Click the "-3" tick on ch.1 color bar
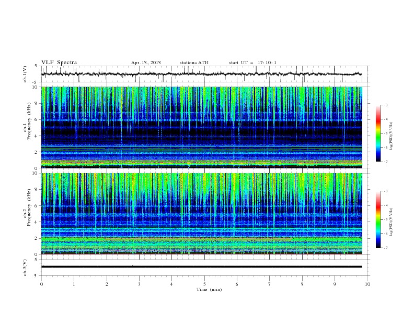Viewport: 414px width, 319px height. (386, 105)
